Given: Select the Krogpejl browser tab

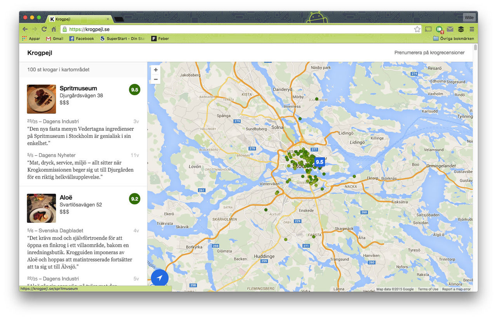Looking at the screenshot, I should click(x=80, y=19).
